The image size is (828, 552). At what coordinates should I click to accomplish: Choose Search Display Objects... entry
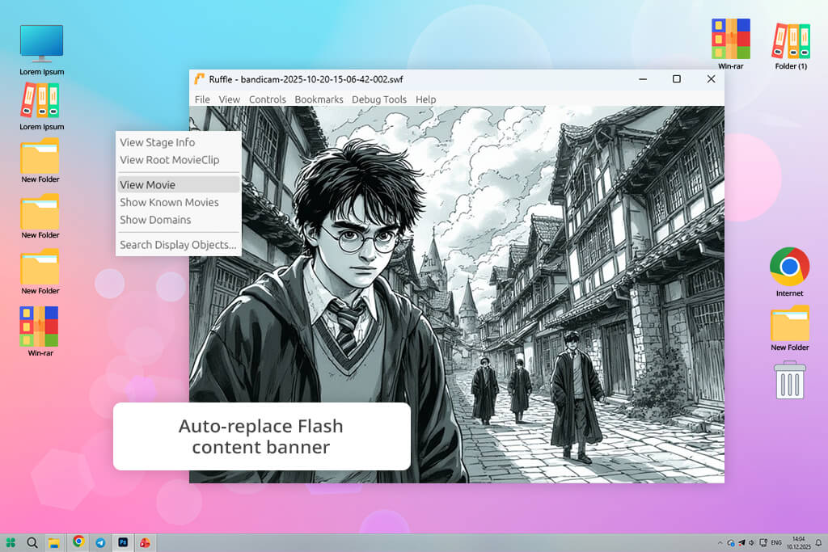pyautogui.click(x=179, y=245)
